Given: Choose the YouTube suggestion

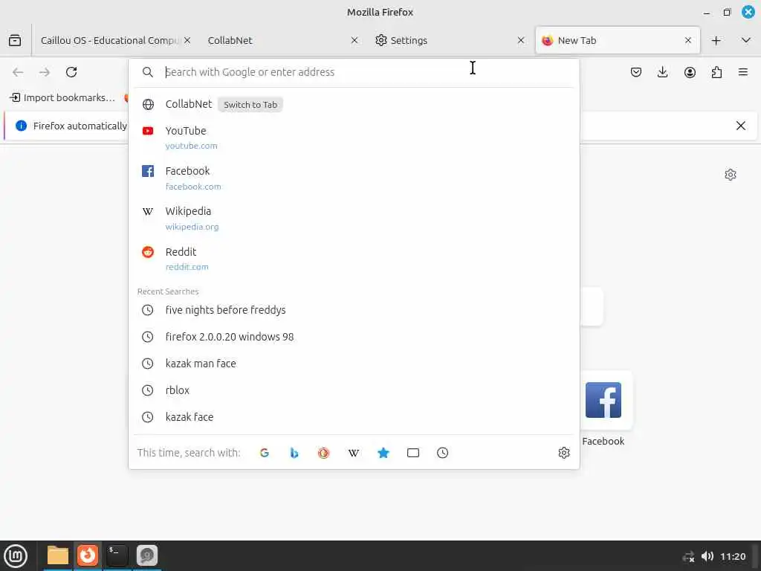Looking at the screenshot, I should 354,138.
